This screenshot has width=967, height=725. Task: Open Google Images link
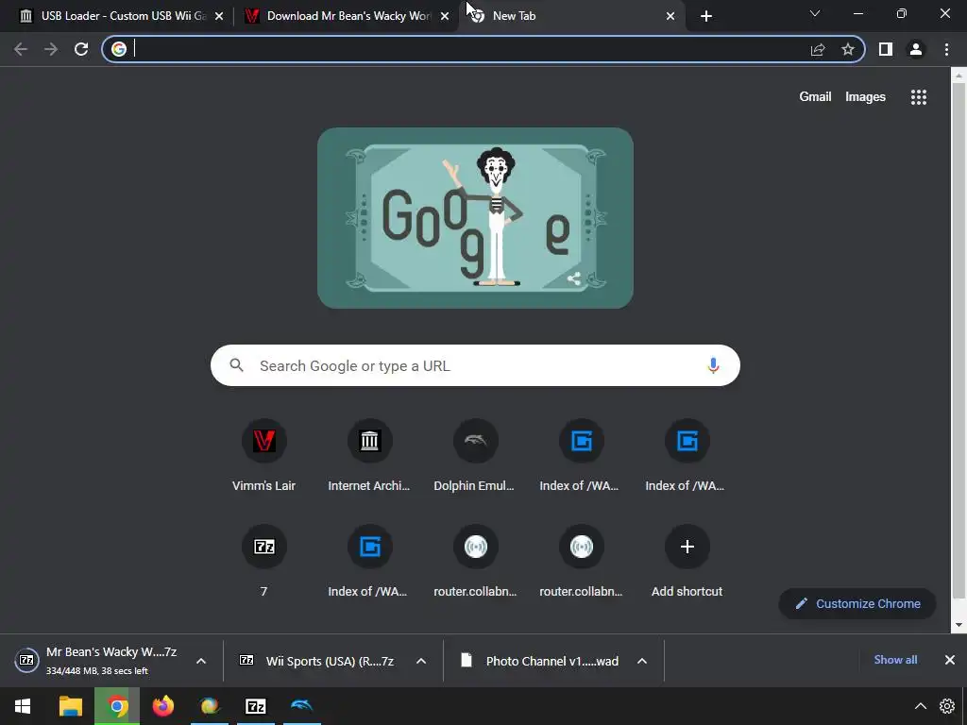pos(865,97)
